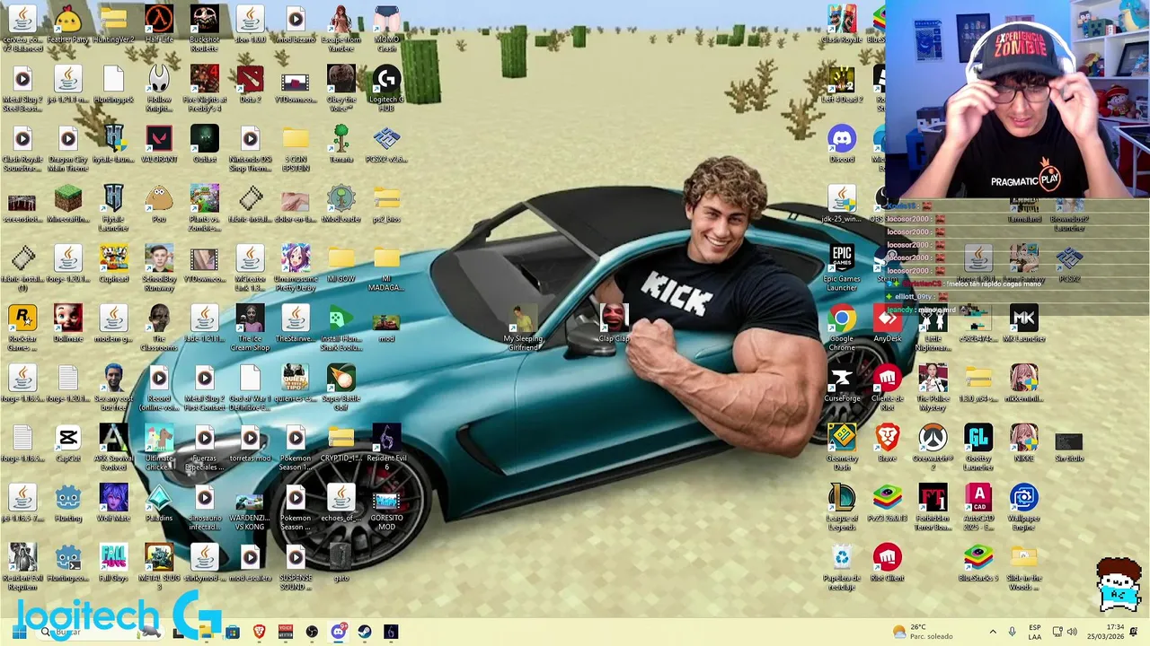Select the Terraria desktop icon
This screenshot has width=1150, height=646.
[341, 145]
